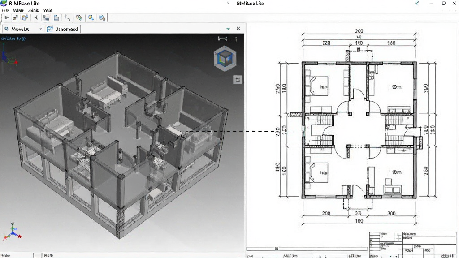Open the second menu bar item 'Wier'
This screenshot has height=258, width=459.
click(18, 10)
